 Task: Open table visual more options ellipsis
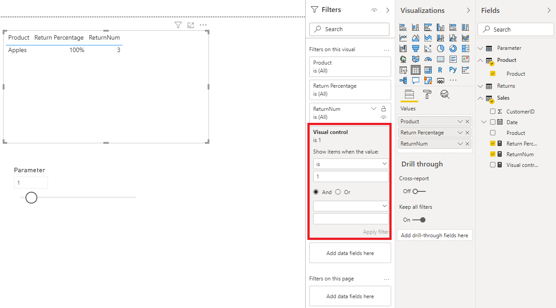coord(203,25)
